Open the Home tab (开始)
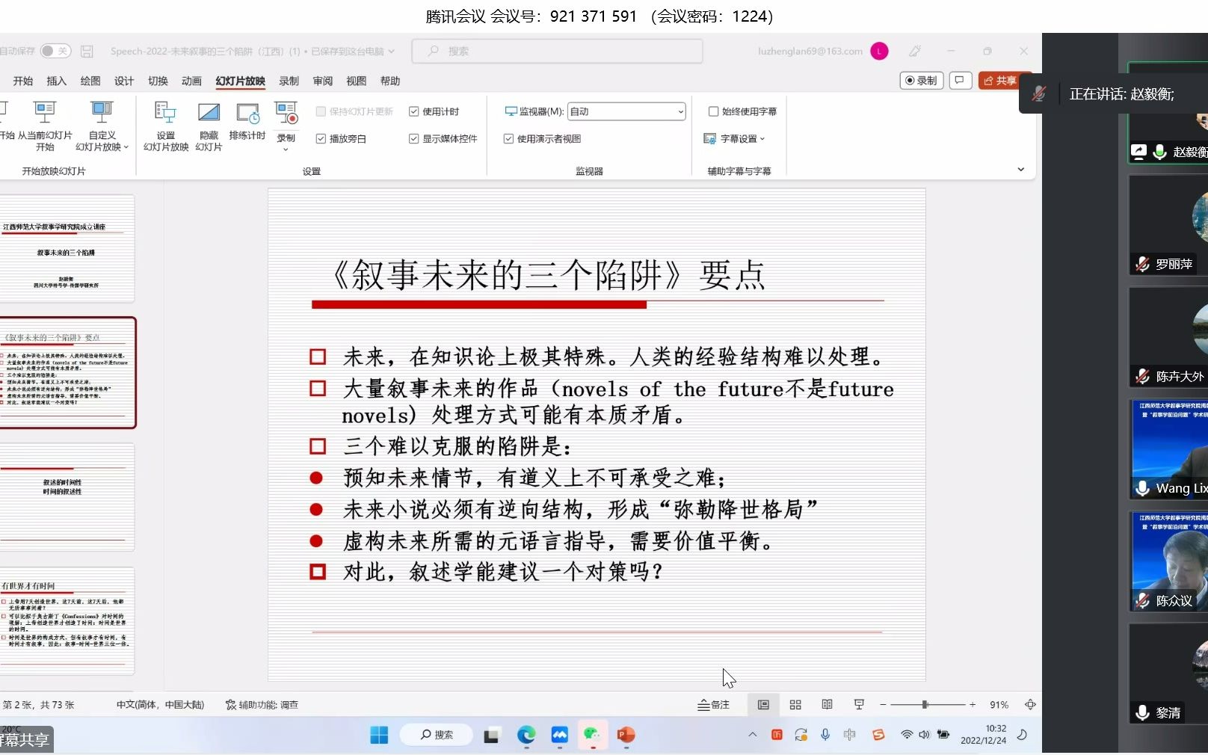The image size is (1208, 755). click(x=23, y=81)
